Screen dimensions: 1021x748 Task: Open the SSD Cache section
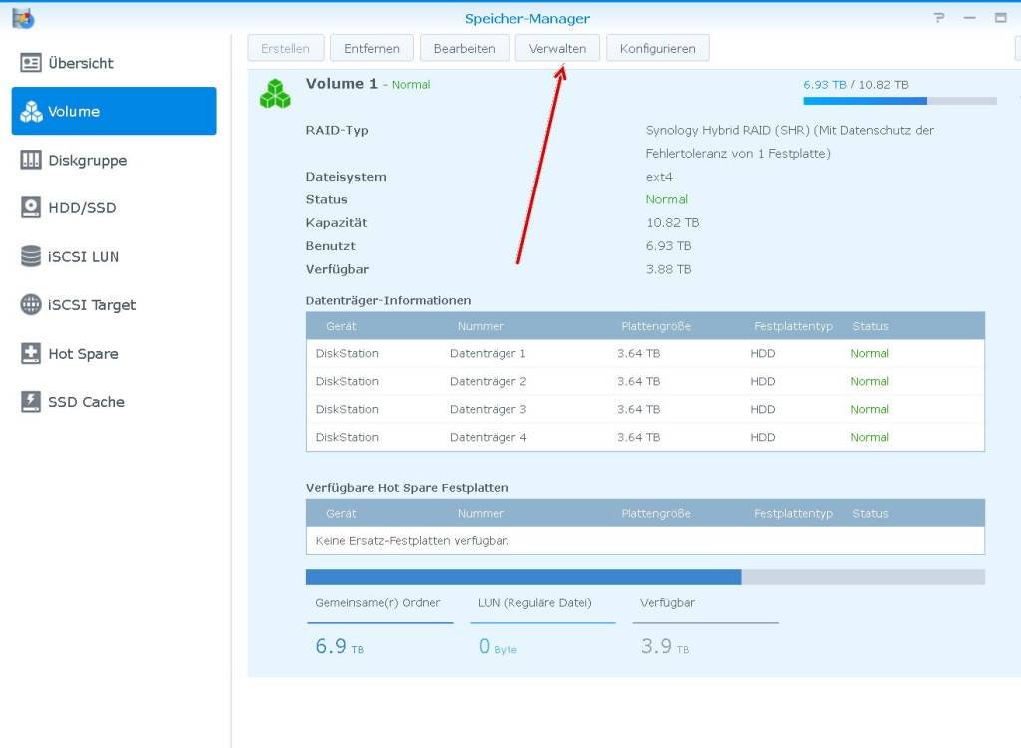tap(114, 401)
